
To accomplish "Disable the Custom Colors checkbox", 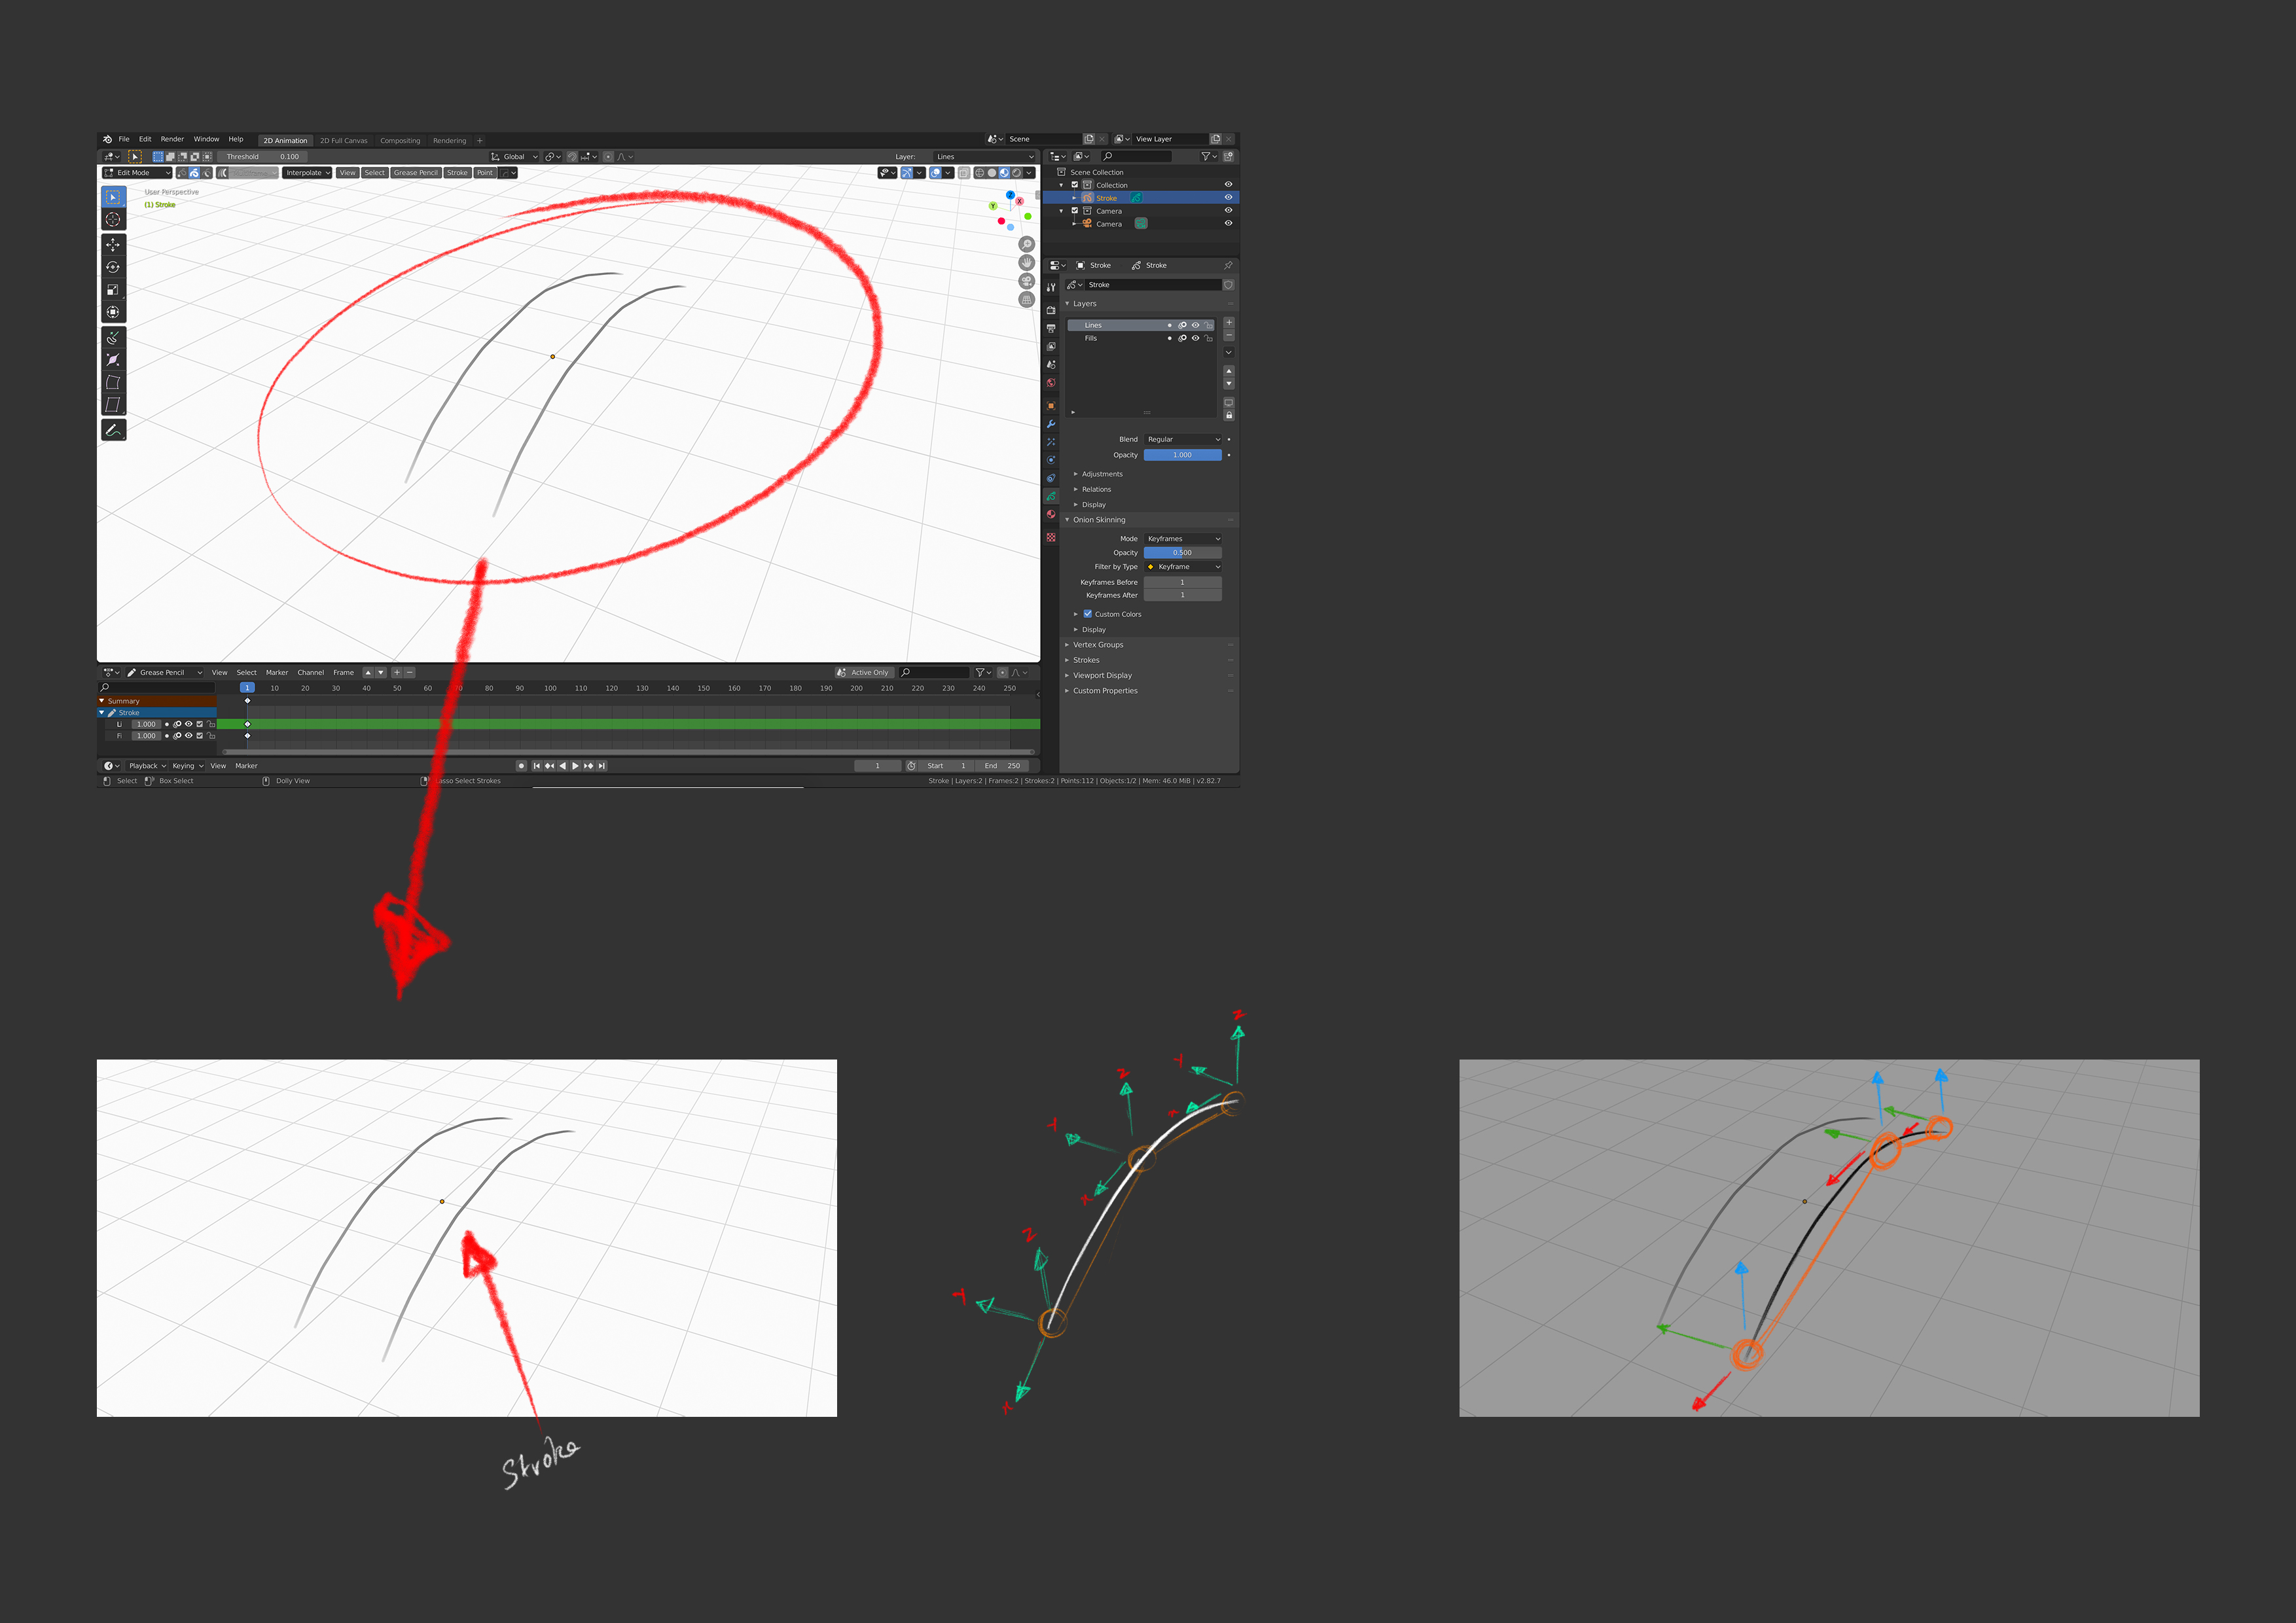I will 1088,614.
